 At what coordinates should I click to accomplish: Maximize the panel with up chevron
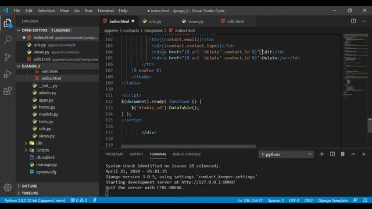pyautogui.click(x=353, y=154)
